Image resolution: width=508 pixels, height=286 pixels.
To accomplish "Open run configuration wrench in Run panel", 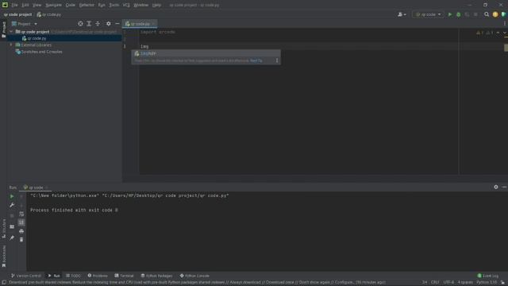I will (x=12, y=205).
